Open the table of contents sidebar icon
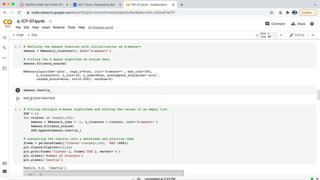 coord(4,37)
